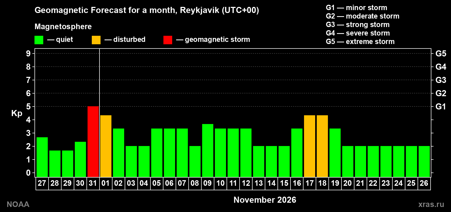
Task: Click the 'G3' tick label on right axis
Action: [441, 80]
